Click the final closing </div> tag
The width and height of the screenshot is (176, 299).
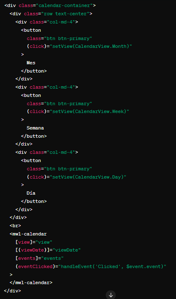point(12,291)
